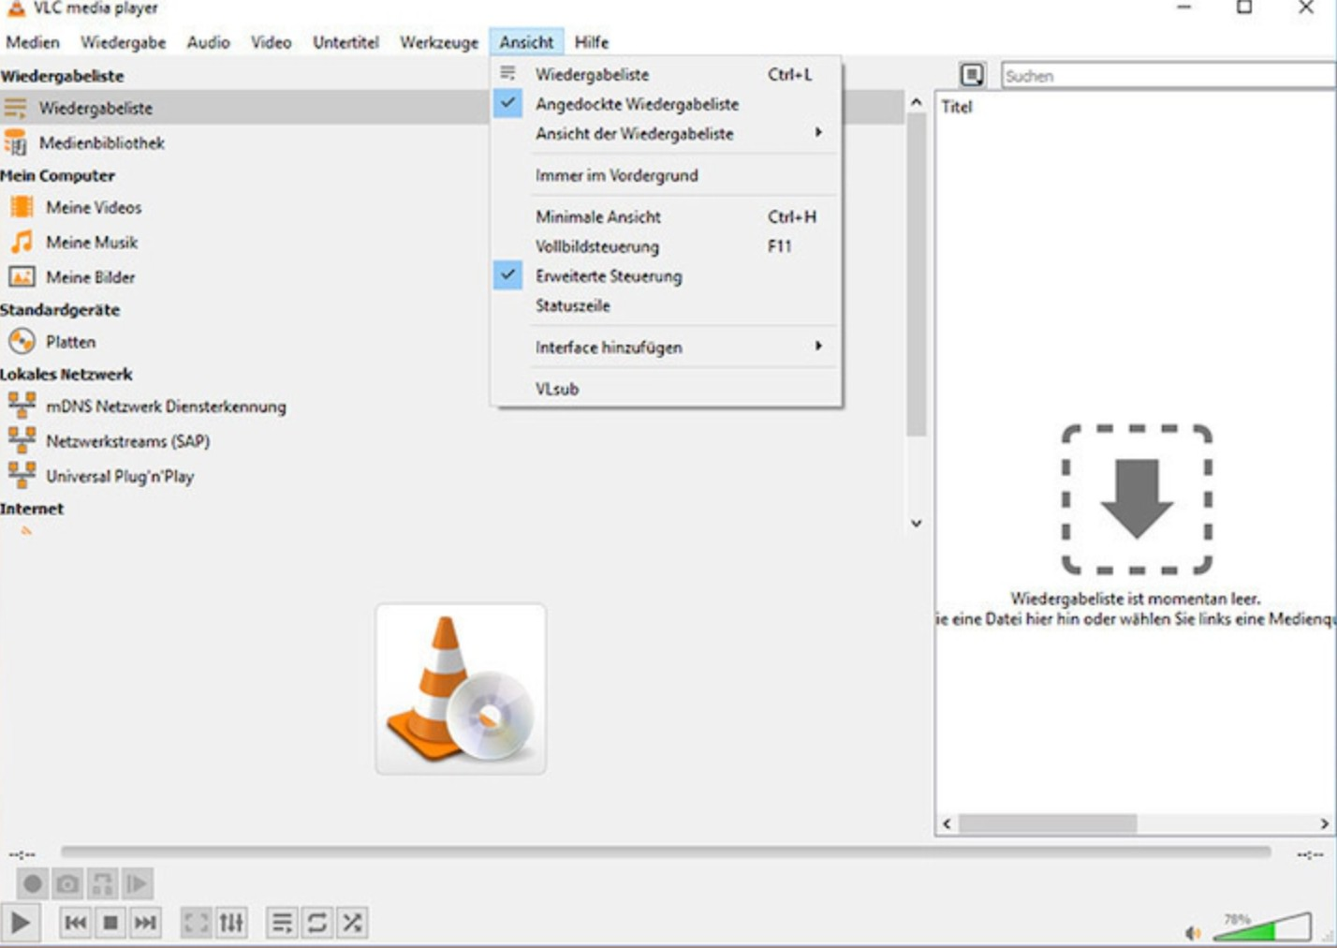The height and width of the screenshot is (948, 1337).
Task: Open VLsub menu entry
Action: coord(666,388)
